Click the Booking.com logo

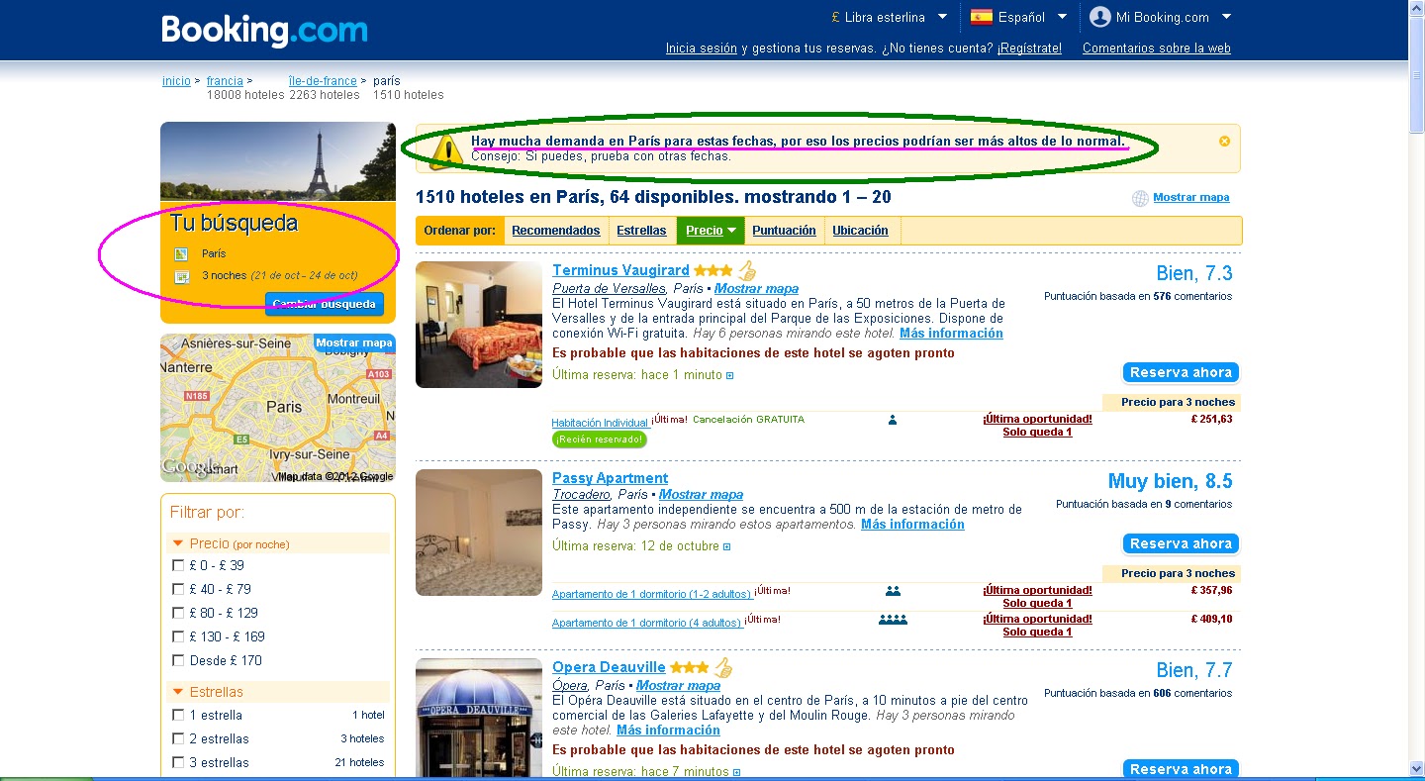[264, 30]
